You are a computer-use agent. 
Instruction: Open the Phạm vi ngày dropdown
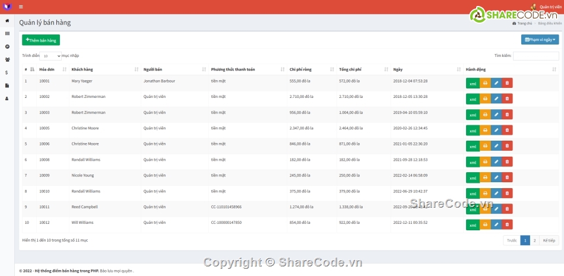540,40
